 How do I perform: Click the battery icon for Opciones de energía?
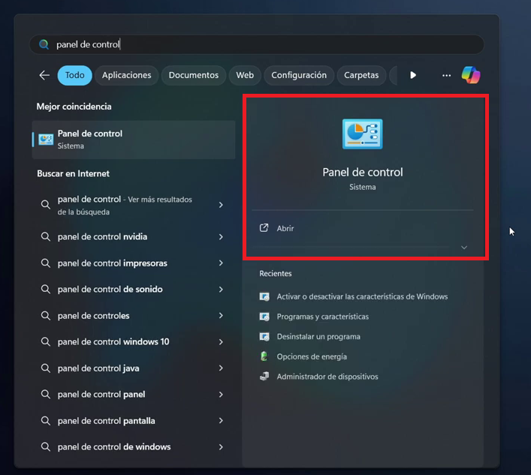[264, 356]
